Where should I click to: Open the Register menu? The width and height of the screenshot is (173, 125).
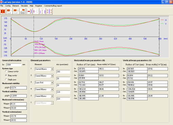click(x=38, y=6)
